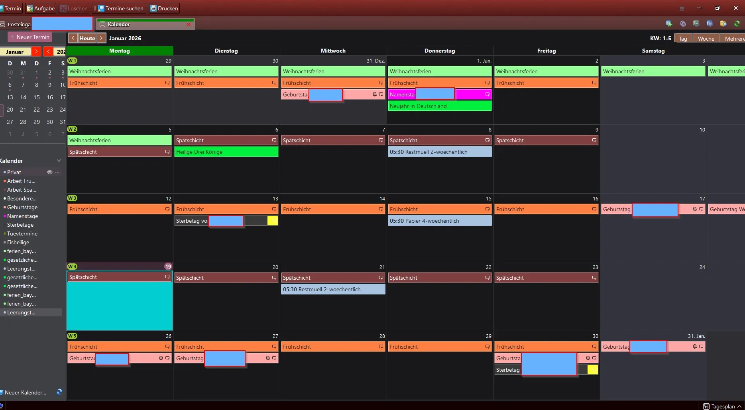Open the hamburger menu in the title bar
This screenshot has height=410, width=745.
[682, 8]
